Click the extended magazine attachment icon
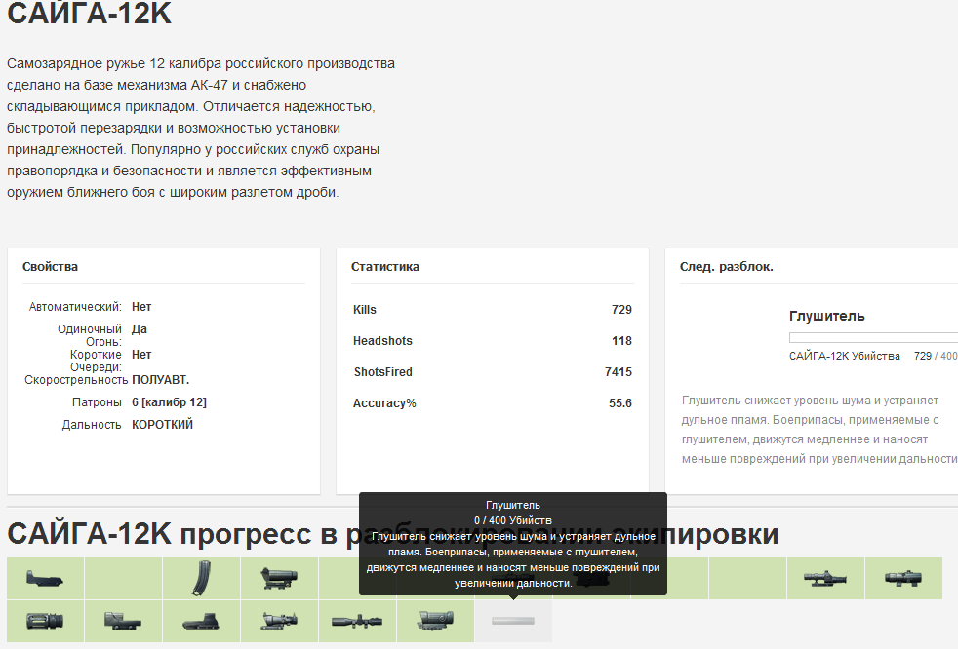Image resolution: width=958 pixels, height=649 pixels. [x=201, y=578]
